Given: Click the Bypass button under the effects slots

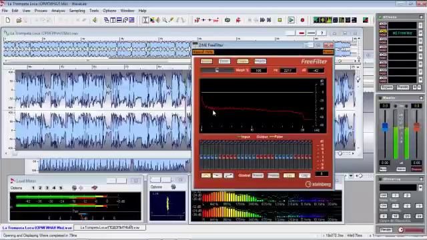Looking at the screenshot, I should coord(387,87).
